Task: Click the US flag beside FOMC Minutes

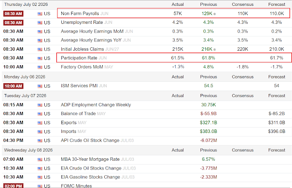Action: pyautogui.click(x=40, y=186)
